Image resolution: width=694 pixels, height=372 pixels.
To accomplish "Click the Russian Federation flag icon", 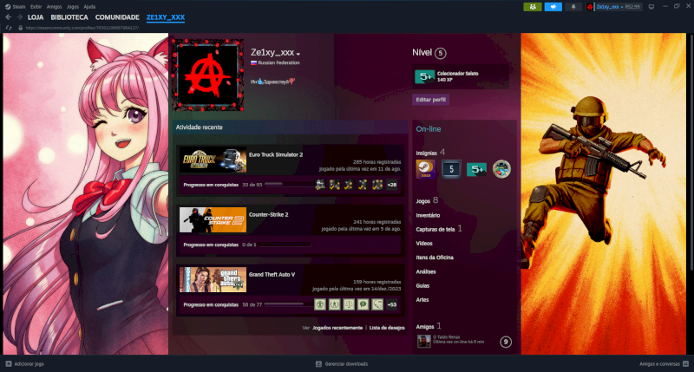I will pos(253,62).
